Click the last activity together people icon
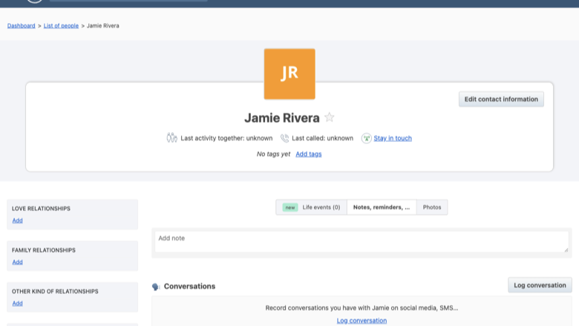The height and width of the screenshot is (326, 579). tap(171, 137)
